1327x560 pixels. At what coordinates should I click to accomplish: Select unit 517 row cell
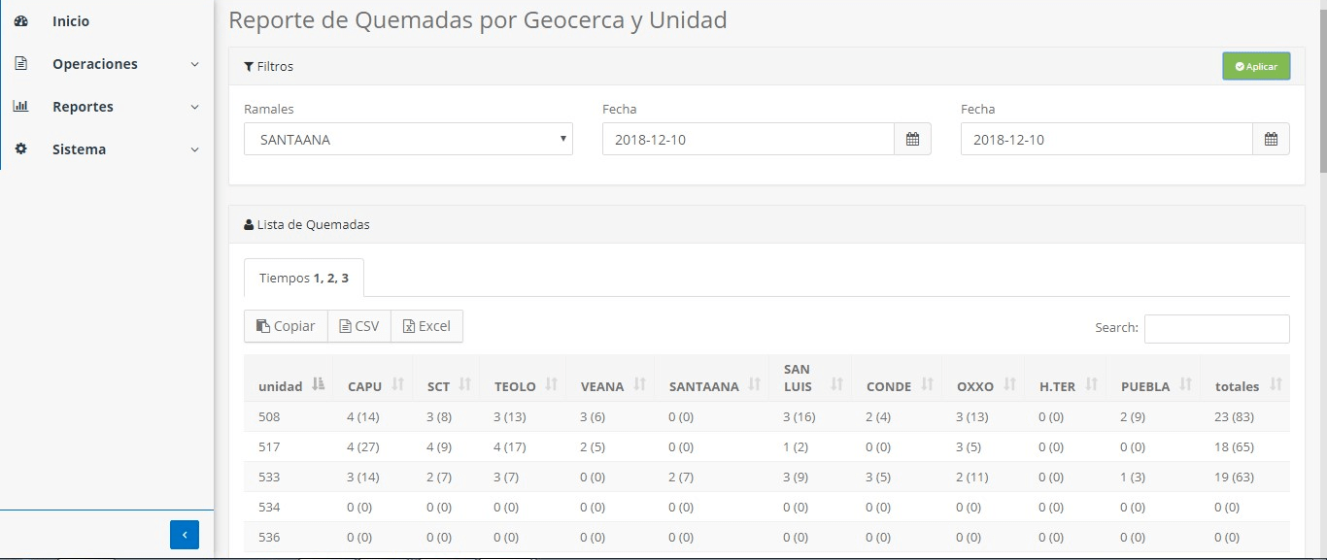coord(269,447)
